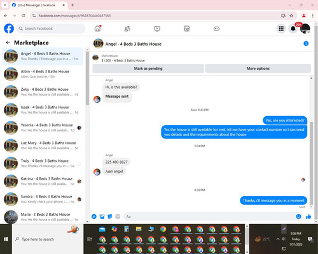This screenshot has height=254, width=318.
Task: Click Angel's avatar beside 'Juan angel'
Action: pyautogui.click(x=97, y=172)
